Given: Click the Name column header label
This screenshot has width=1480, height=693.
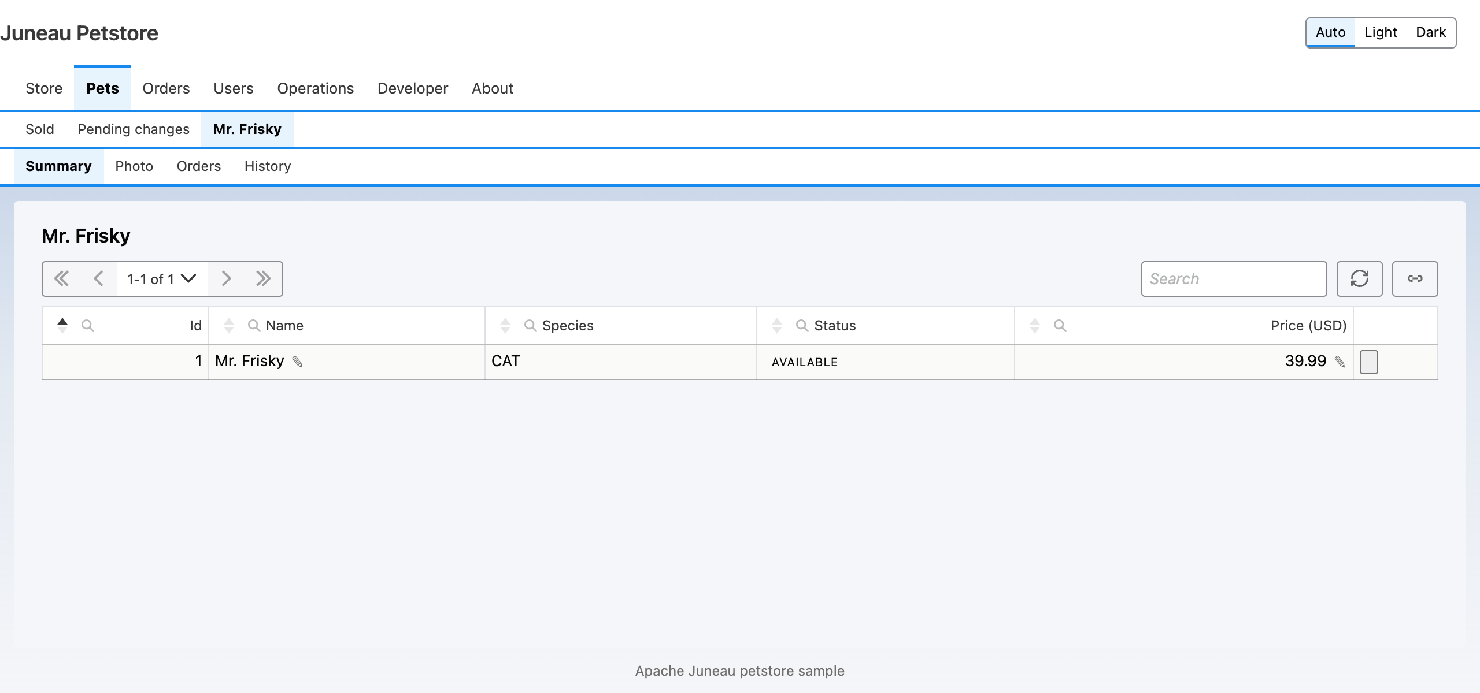Looking at the screenshot, I should (284, 326).
